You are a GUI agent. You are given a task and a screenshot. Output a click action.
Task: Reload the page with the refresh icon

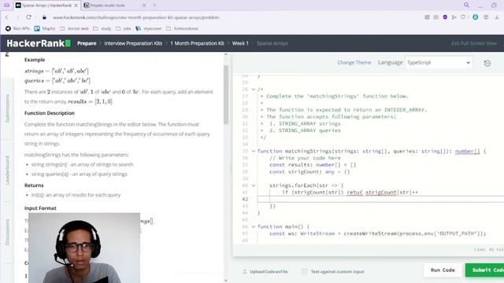click(28, 17)
